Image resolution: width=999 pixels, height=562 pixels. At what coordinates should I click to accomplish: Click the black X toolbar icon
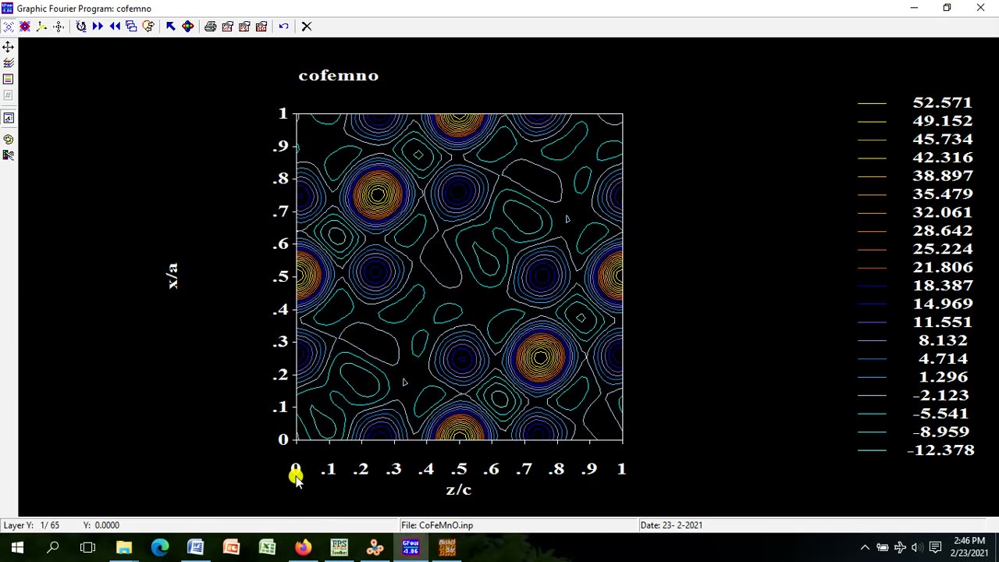point(307,27)
